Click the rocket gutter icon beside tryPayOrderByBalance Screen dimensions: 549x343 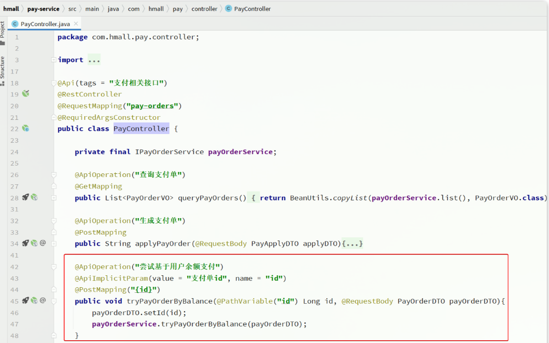click(x=26, y=300)
